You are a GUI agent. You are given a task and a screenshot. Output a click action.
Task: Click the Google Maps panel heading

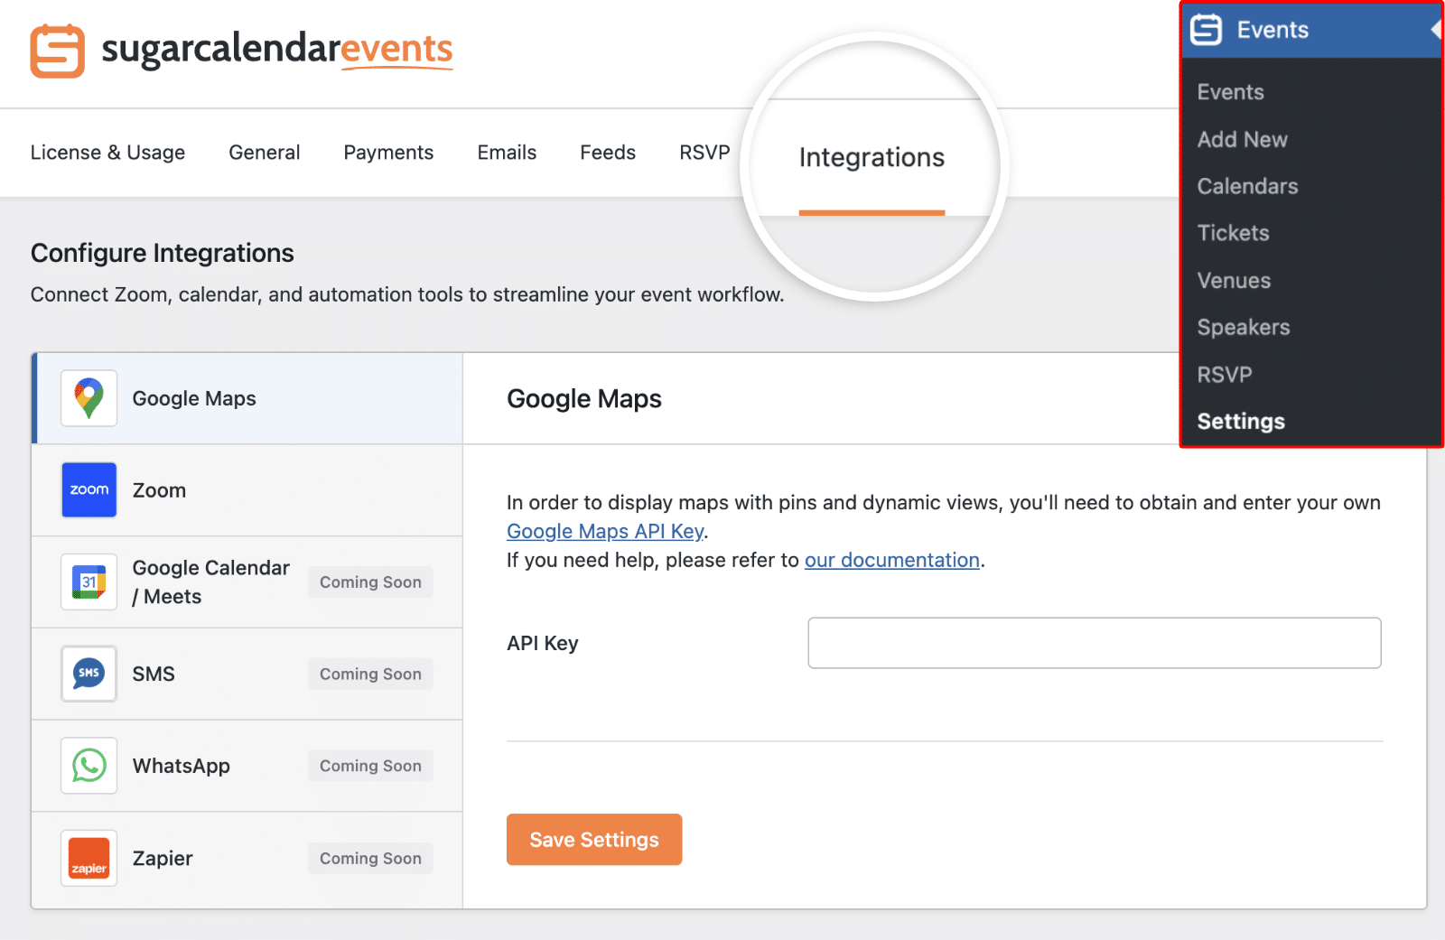tap(584, 399)
